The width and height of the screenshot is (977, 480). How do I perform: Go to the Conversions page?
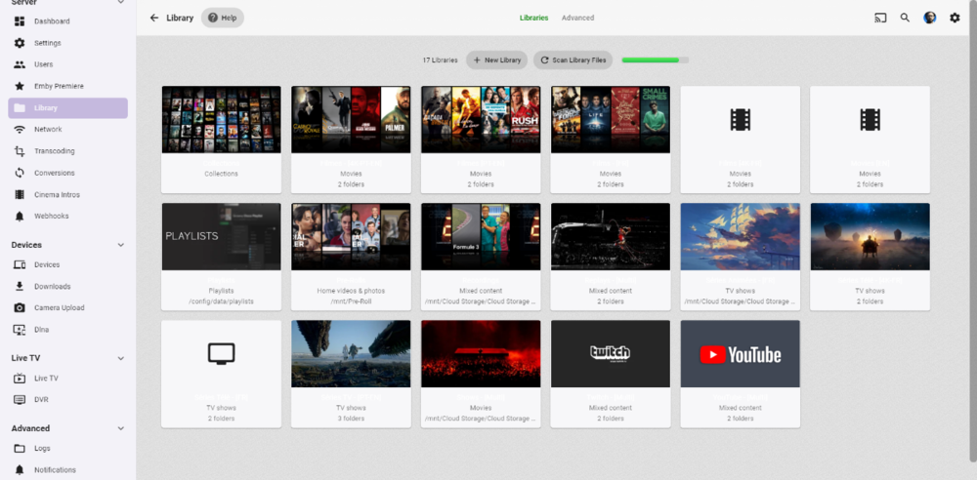[68, 173]
